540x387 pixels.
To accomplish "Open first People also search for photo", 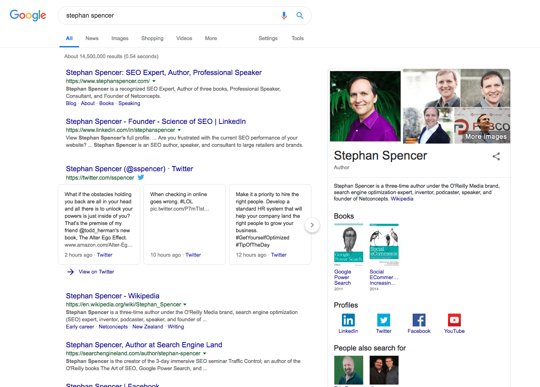I will pos(349,370).
